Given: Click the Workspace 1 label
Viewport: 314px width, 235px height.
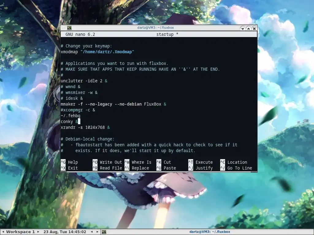Looking at the screenshot, I should [21, 232].
